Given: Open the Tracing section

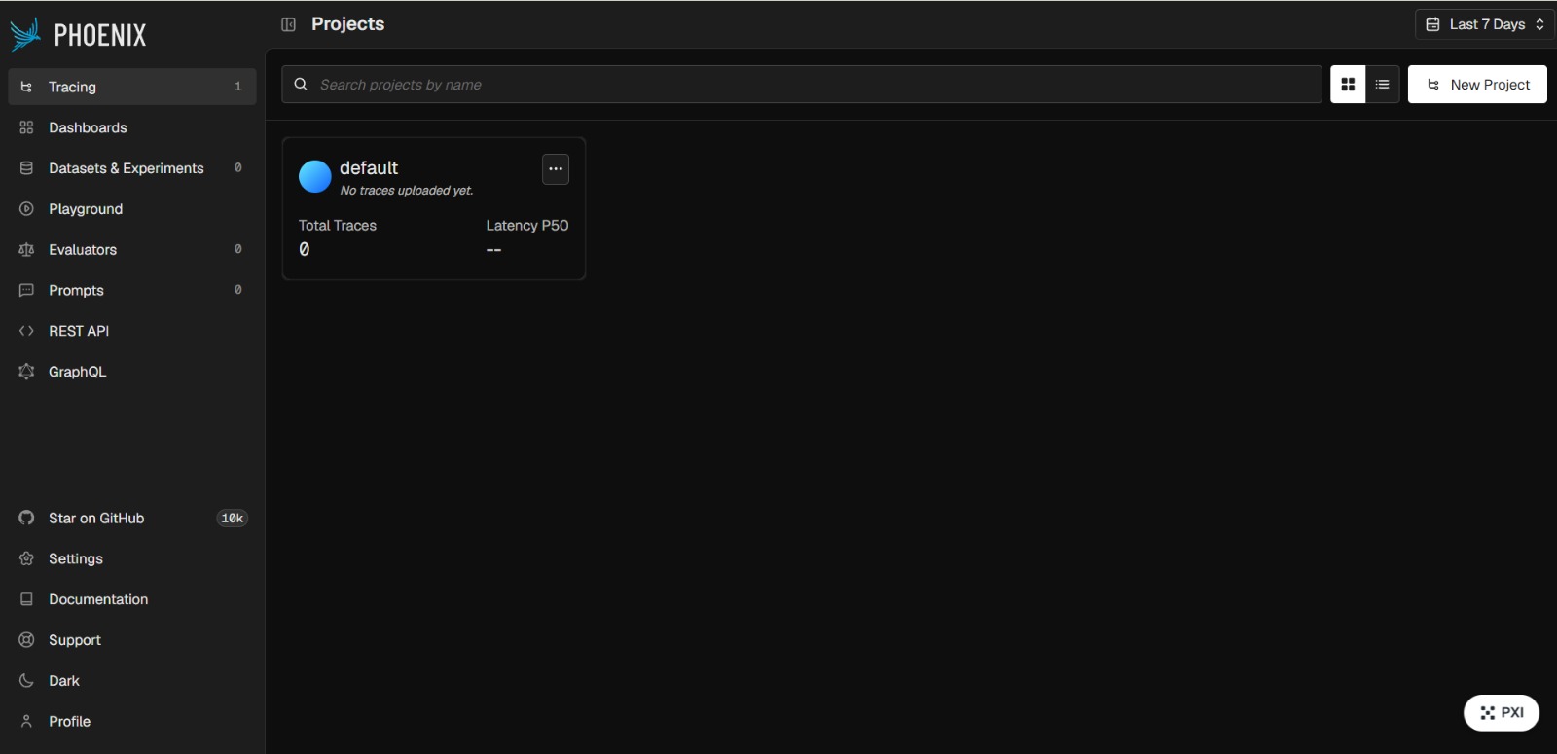Looking at the screenshot, I should click(132, 87).
